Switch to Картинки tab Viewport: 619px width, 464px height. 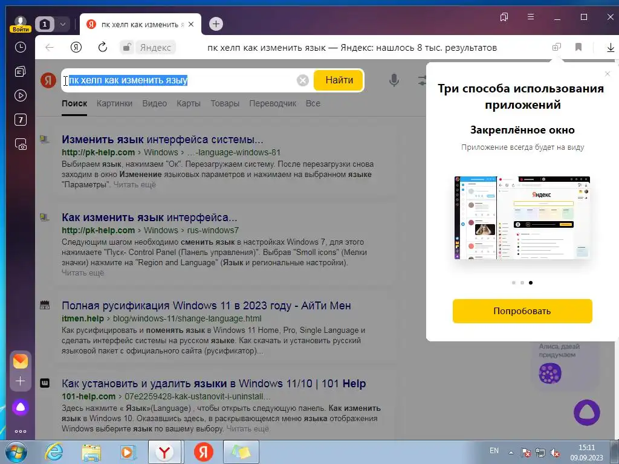tap(114, 103)
